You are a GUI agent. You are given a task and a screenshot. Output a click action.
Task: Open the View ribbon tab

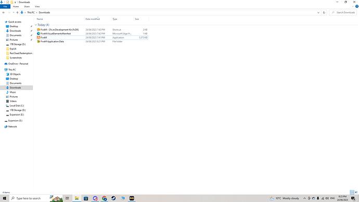pos(37,7)
